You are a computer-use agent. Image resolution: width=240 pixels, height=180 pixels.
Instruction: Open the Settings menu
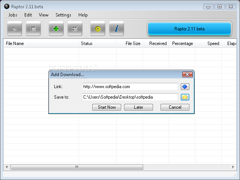[x=63, y=15]
